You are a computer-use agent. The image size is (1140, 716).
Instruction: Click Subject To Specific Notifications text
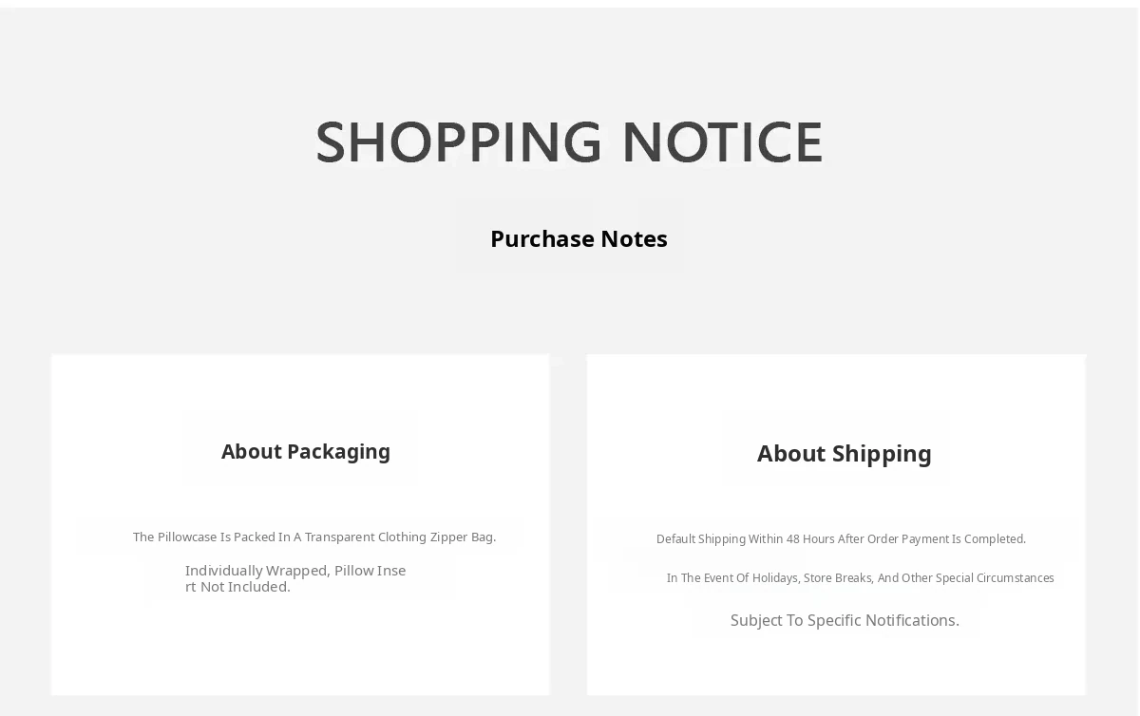[x=845, y=621]
